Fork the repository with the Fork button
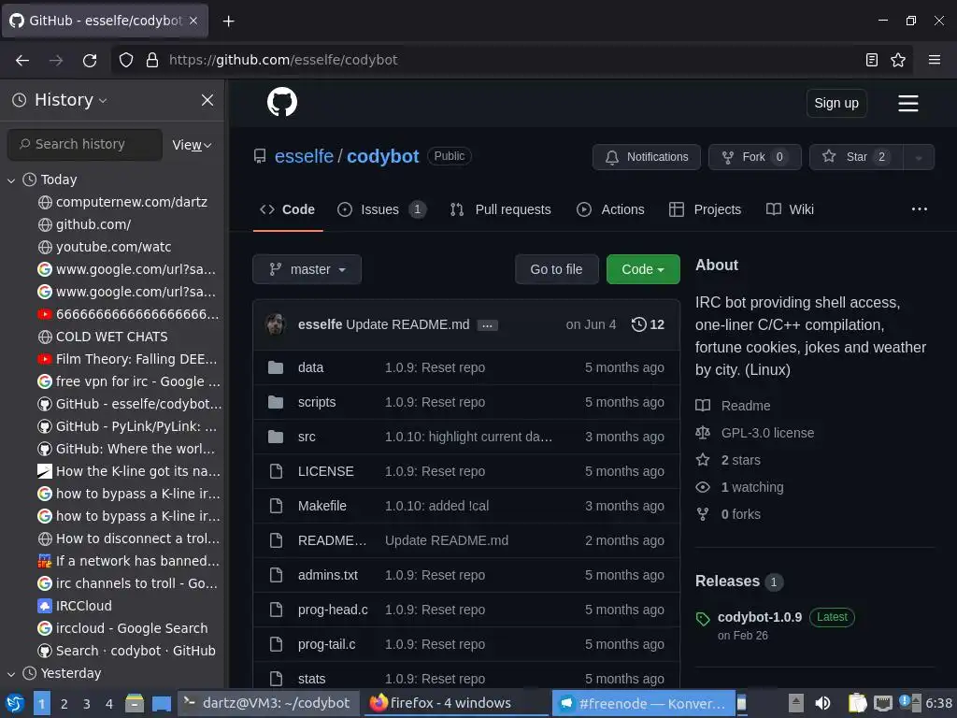Viewport: 957px width, 718px height. [754, 157]
